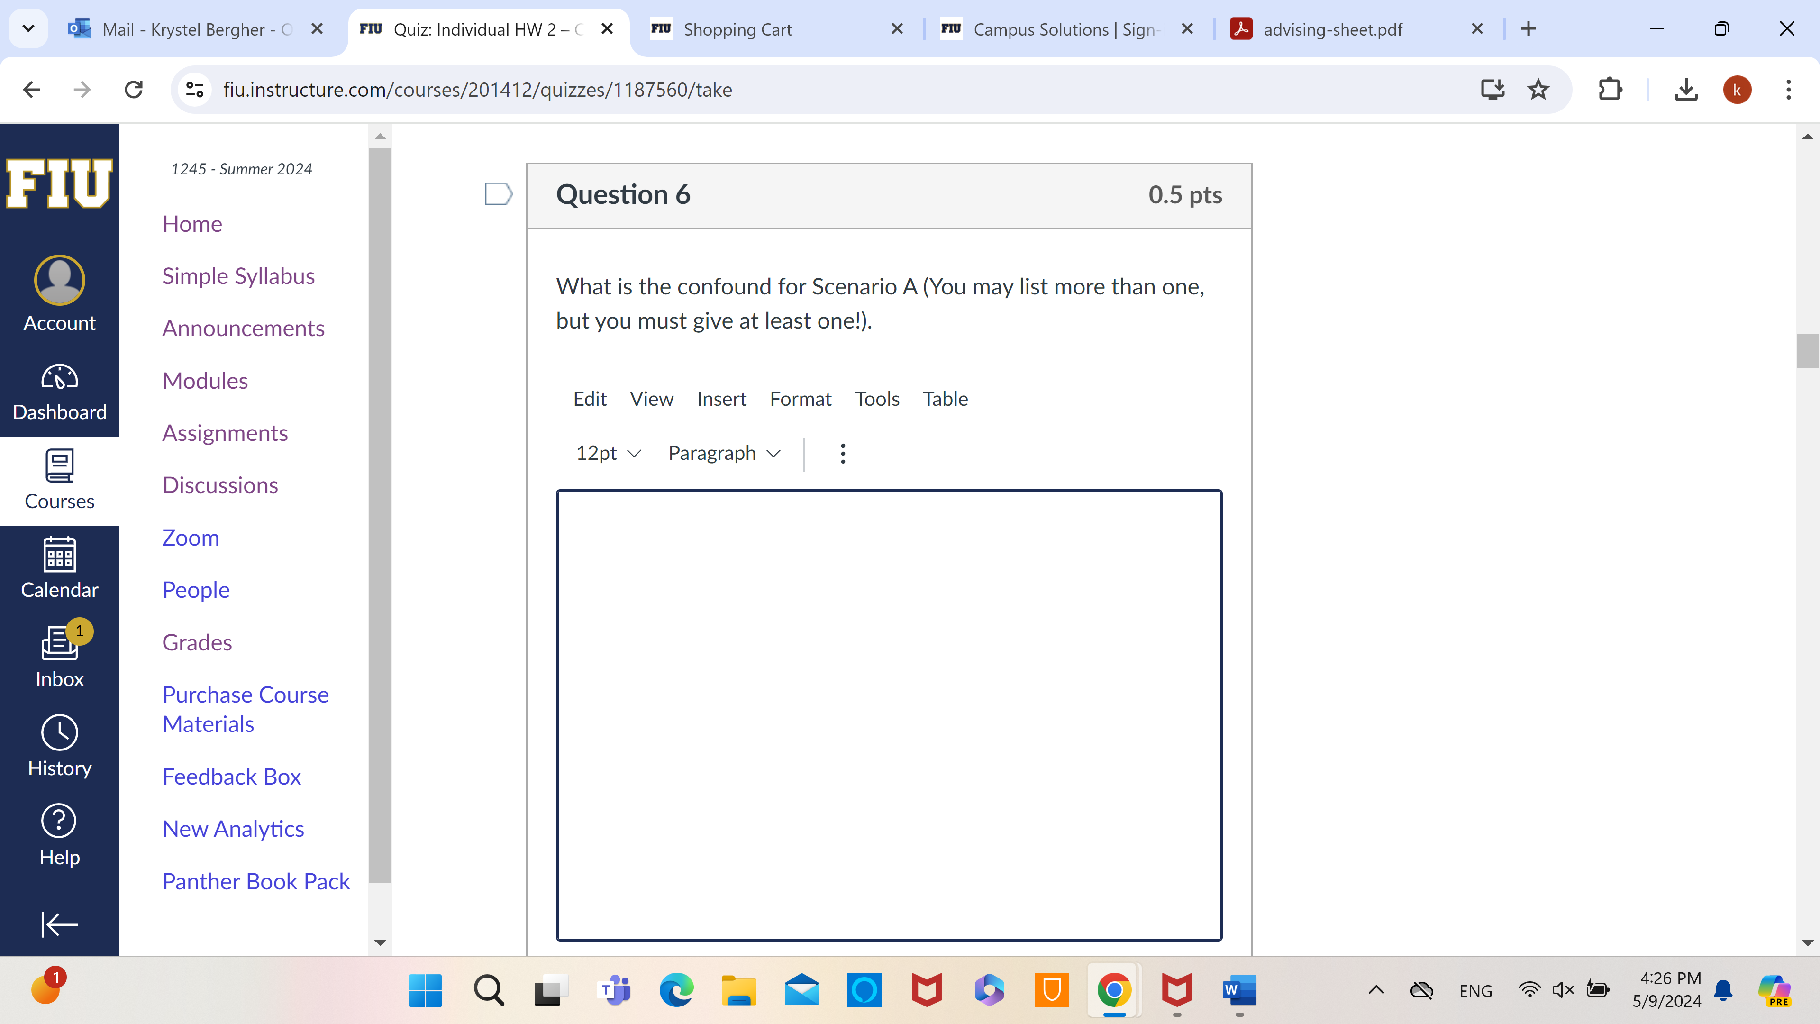Open the Format menu in the editor
1820x1024 pixels.
(x=801, y=399)
